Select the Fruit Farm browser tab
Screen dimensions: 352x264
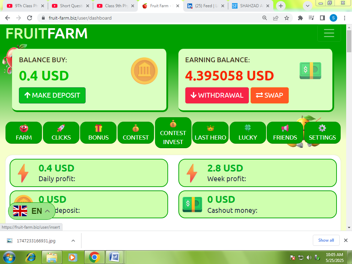(x=159, y=6)
